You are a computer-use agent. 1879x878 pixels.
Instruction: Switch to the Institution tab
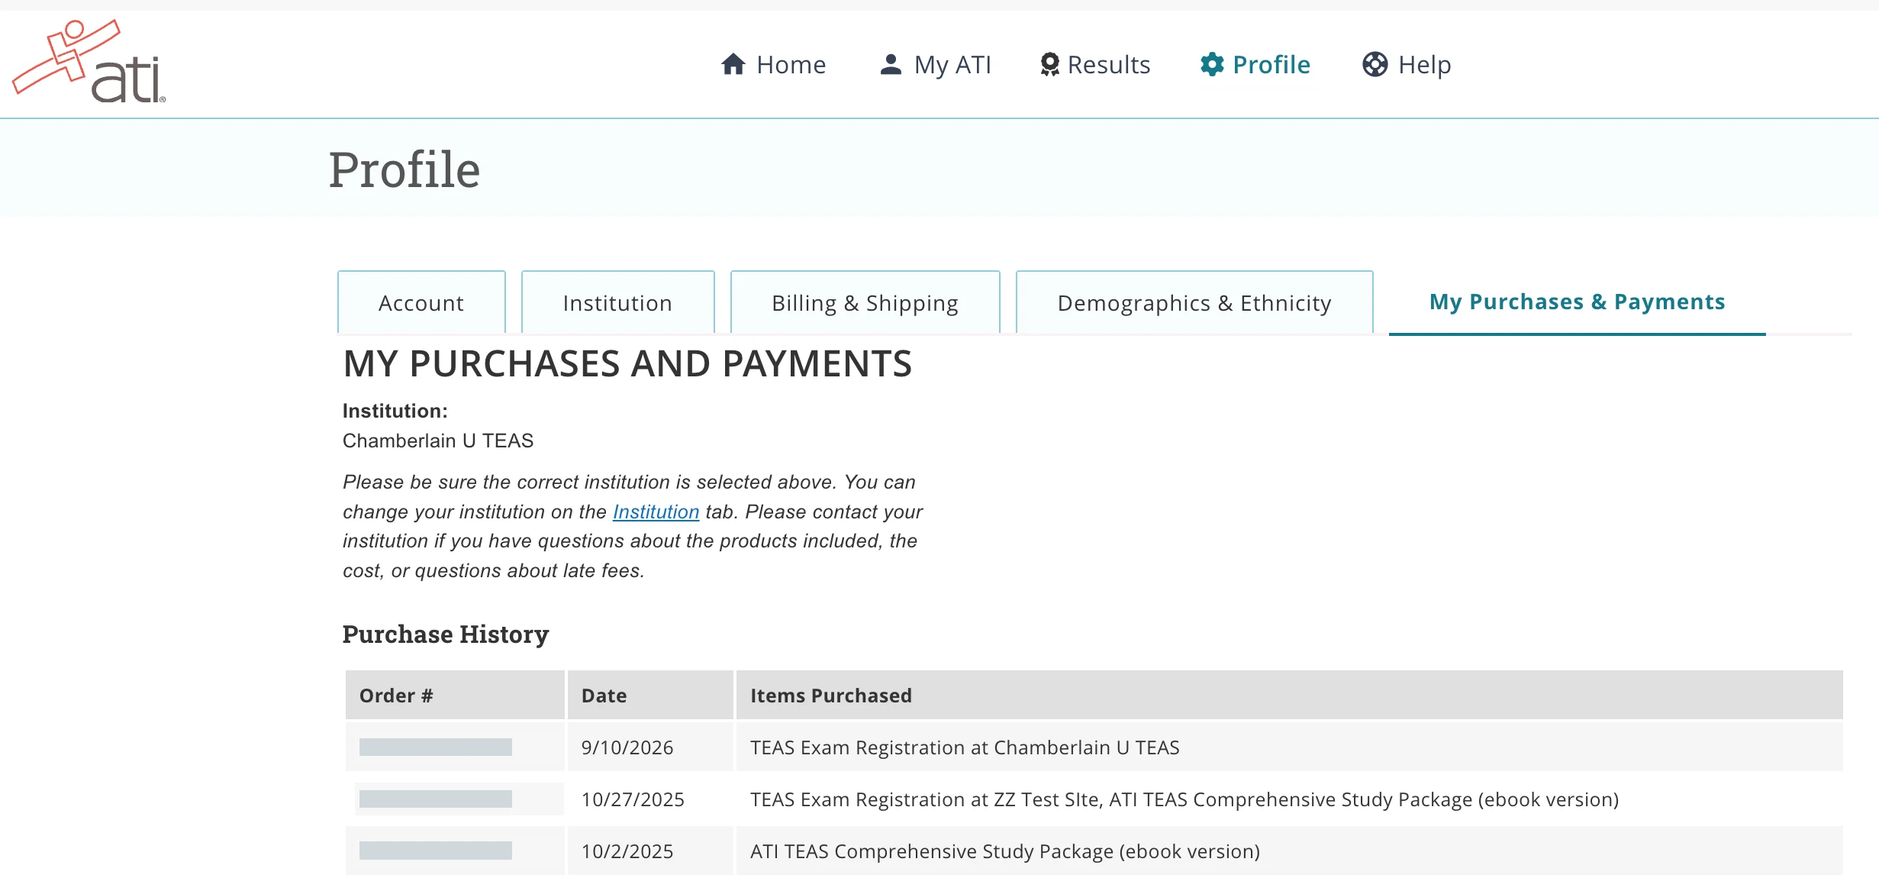pos(617,302)
